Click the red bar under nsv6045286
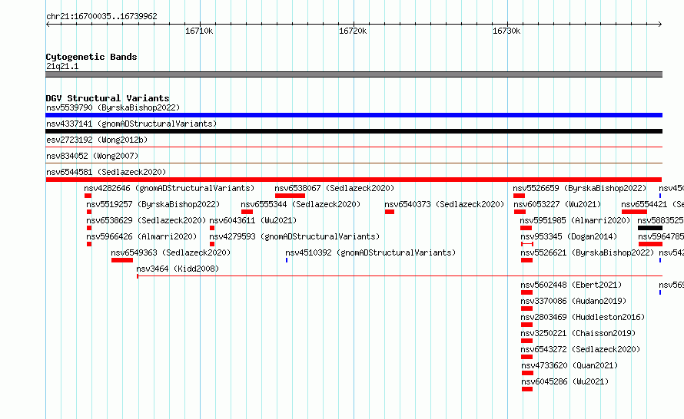This screenshot has height=419, width=684. (527, 389)
